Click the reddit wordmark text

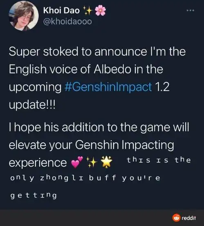(189, 218)
